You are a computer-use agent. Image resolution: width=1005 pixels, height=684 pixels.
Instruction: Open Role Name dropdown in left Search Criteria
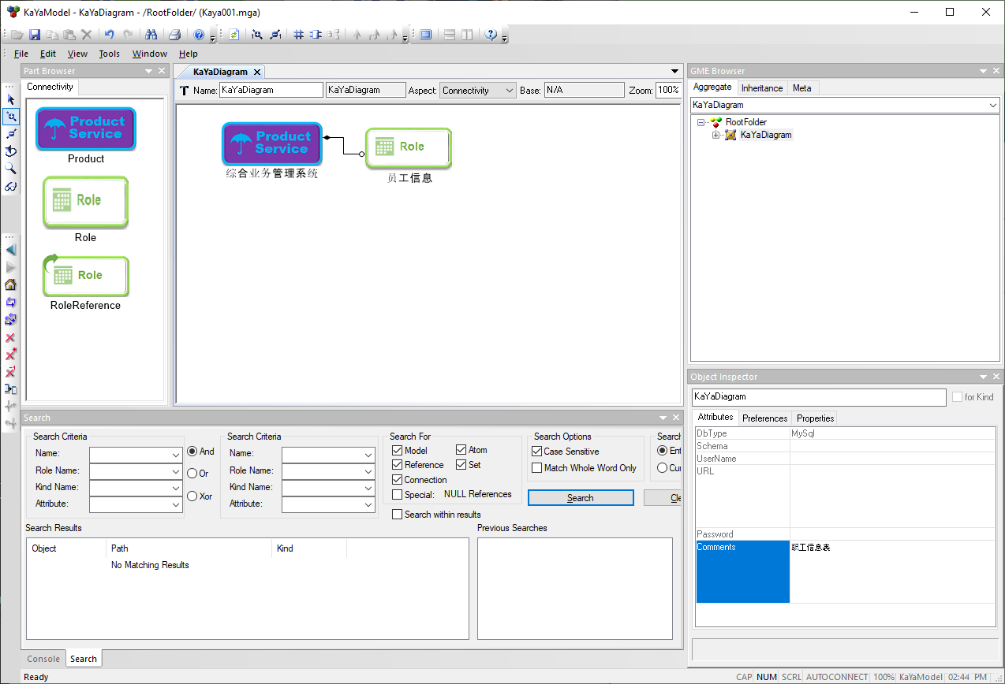click(x=175, y=472)
